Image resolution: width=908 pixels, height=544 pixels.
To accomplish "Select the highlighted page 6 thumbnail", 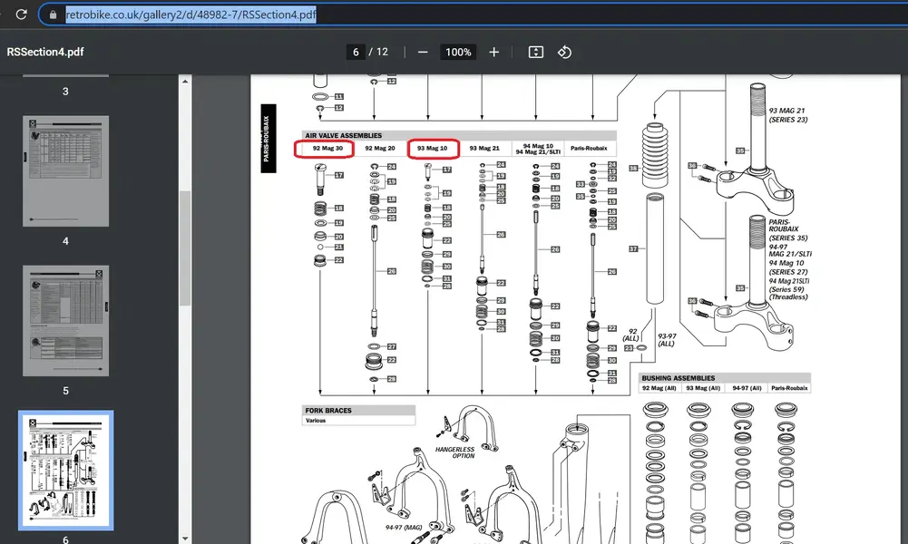I will tap(65, 471).
